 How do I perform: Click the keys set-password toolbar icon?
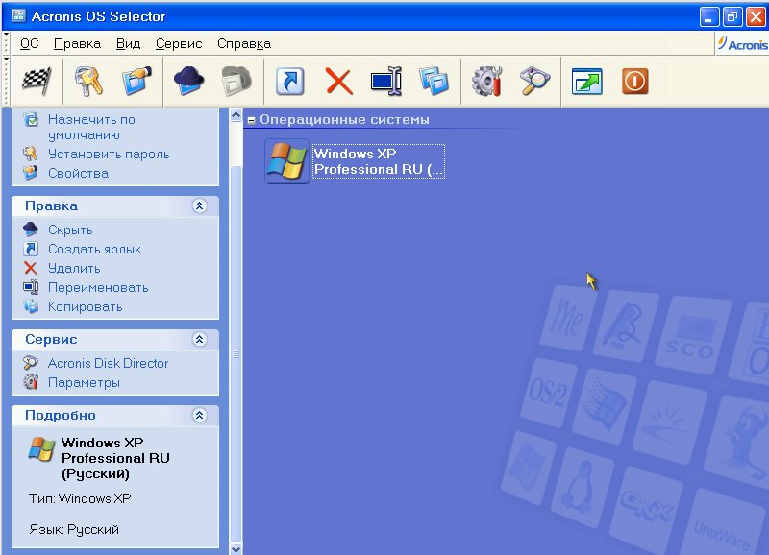[x=88, y=81]
